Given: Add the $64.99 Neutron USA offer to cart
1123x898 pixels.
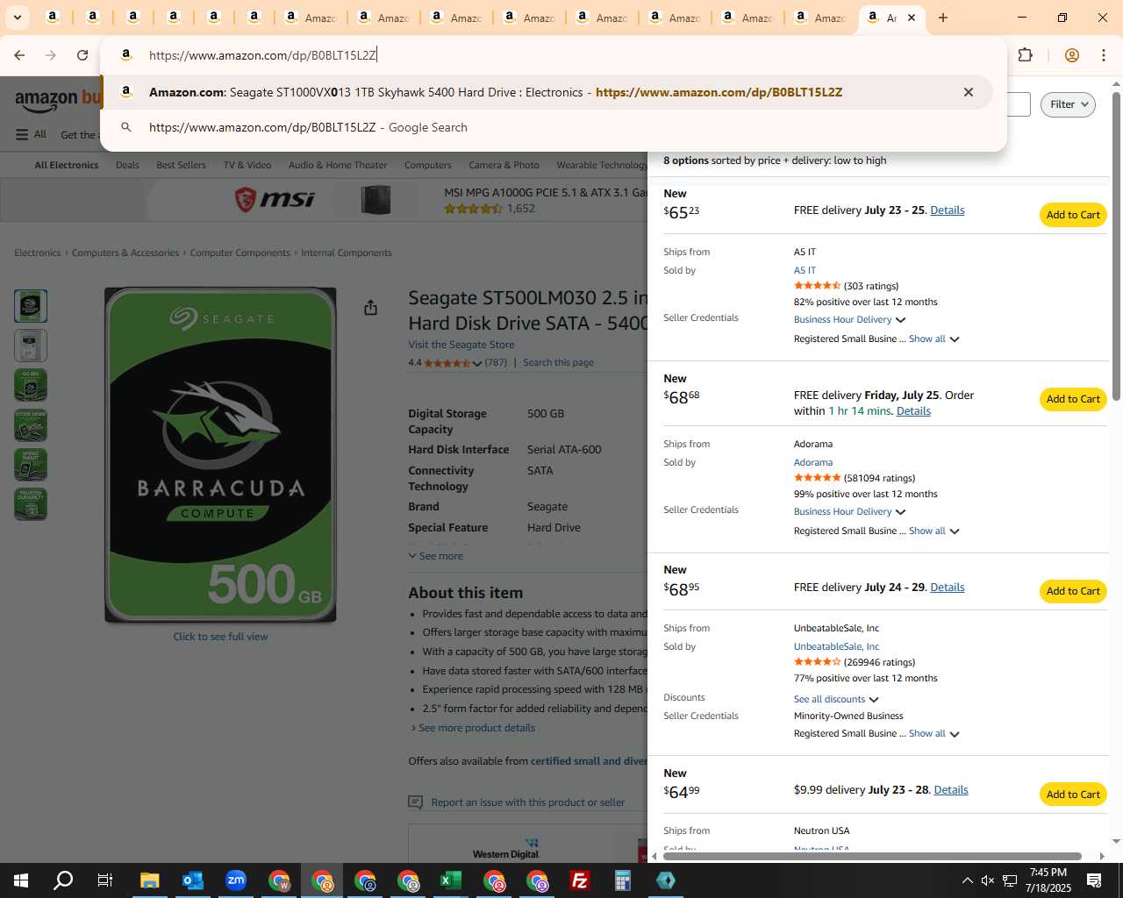Looking at the screenshot, I should pyautogui.click(x=1073, y=795).
